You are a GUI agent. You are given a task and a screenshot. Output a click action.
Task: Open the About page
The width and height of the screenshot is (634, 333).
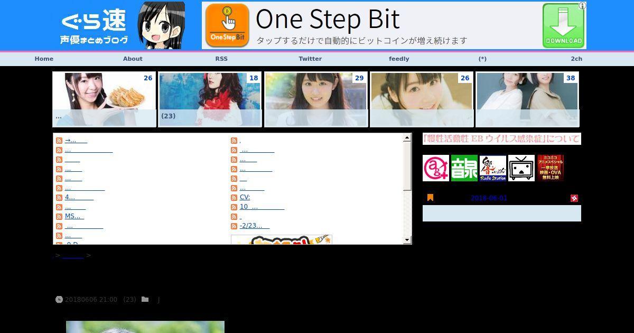[133, 59]
